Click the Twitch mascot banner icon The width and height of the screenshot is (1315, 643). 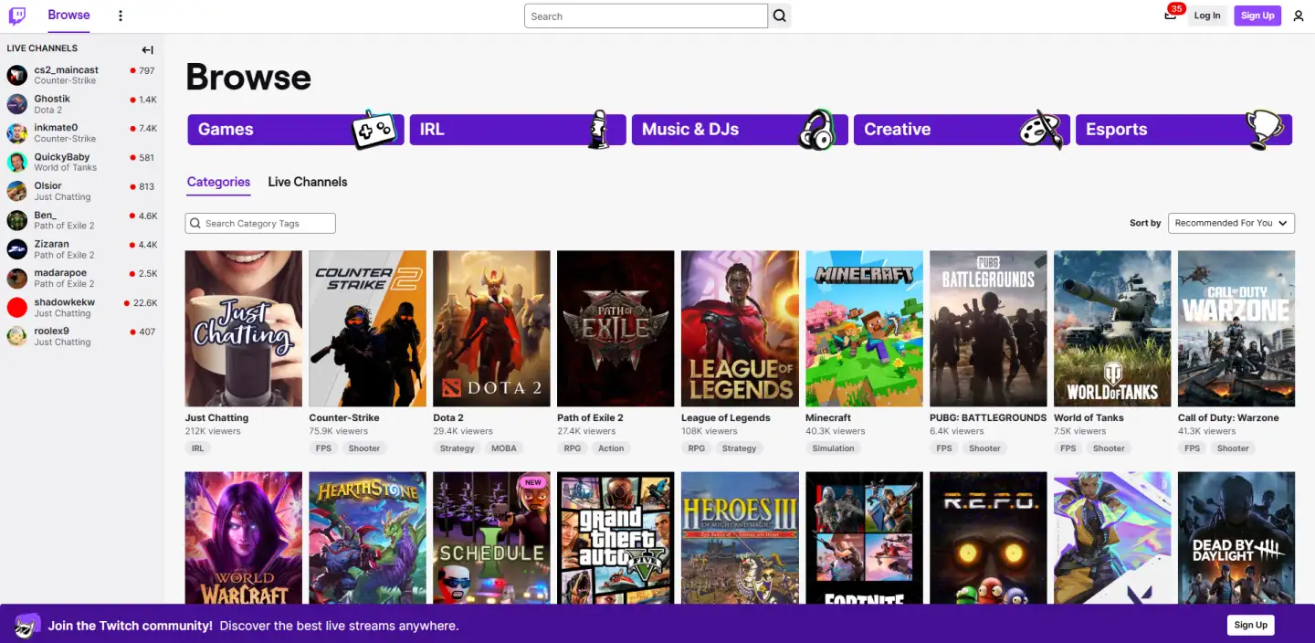[x=27, y=626]
